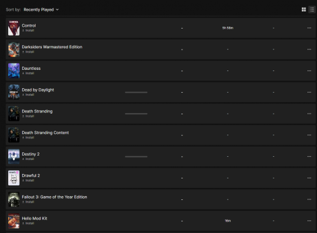Install Death Stranding
Viewport: 317px width, 233px height.
(x=28, y=116)
